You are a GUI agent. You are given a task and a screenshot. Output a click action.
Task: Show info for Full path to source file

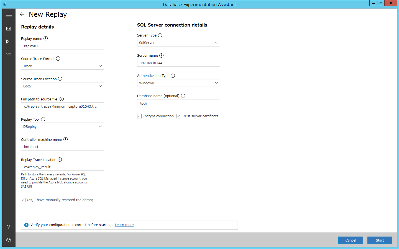(62, 99)
